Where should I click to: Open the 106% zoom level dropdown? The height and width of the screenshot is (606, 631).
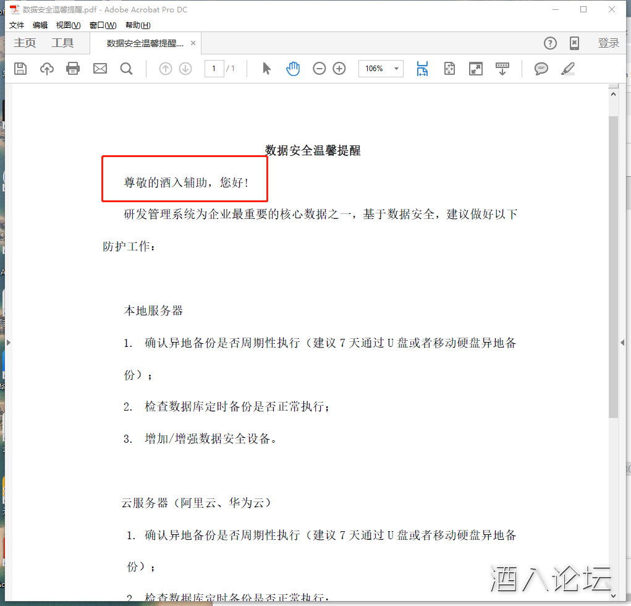pos(396,69)
